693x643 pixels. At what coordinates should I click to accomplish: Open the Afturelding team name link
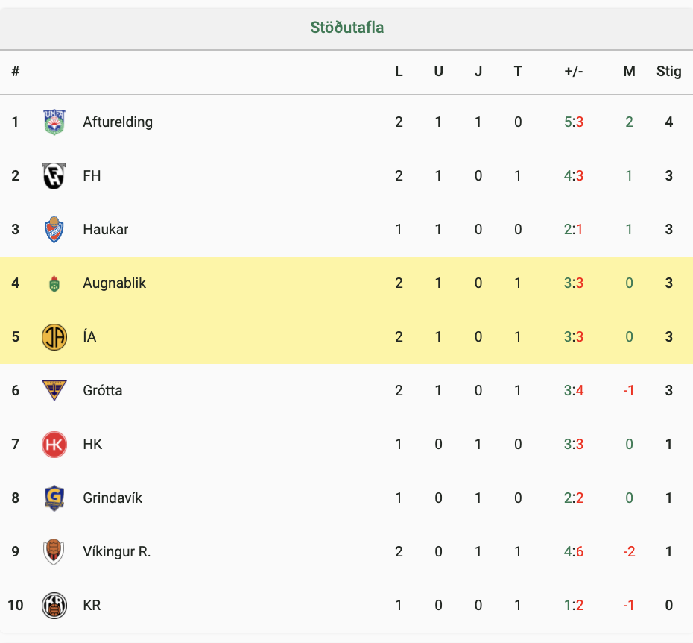pos(118,122)
